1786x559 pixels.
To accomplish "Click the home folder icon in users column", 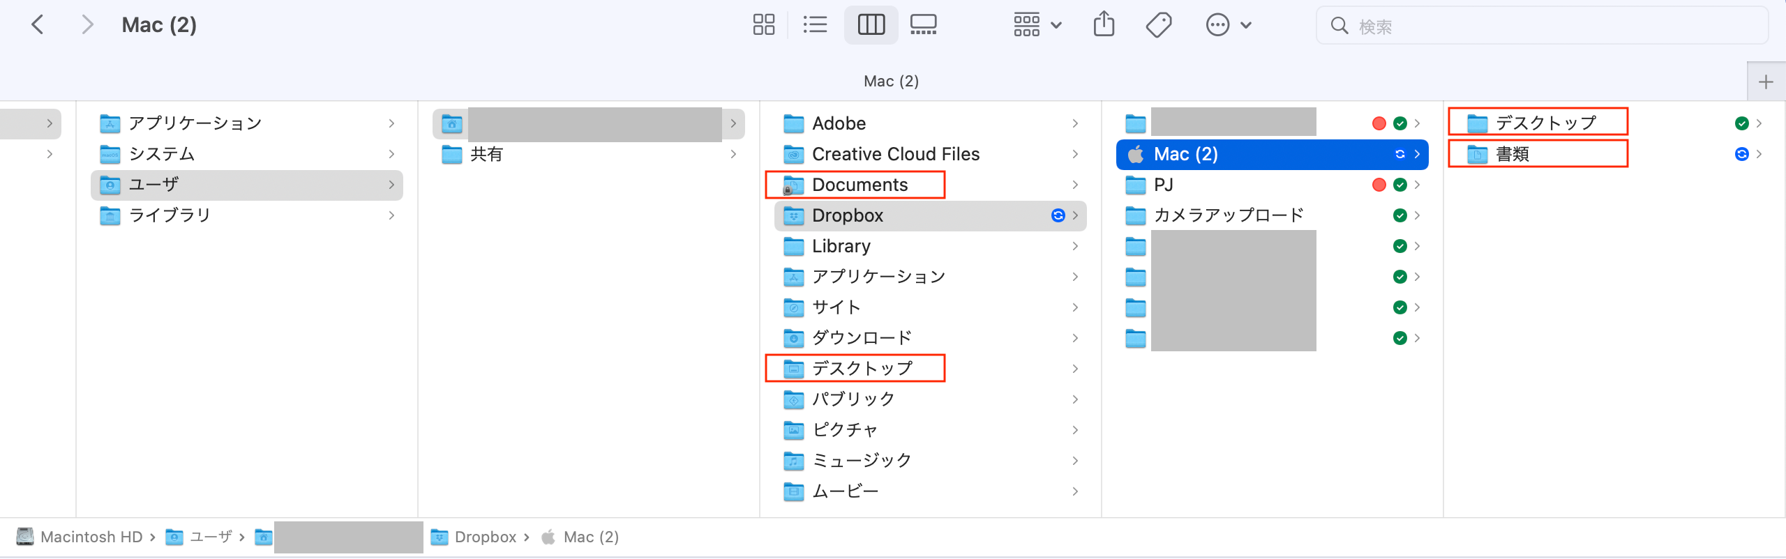I will tap(452, 123).
